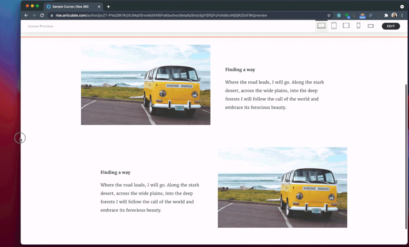Bookmark this page with star icon
Screen dimensions: 409x247
click(x=329, y=15)
